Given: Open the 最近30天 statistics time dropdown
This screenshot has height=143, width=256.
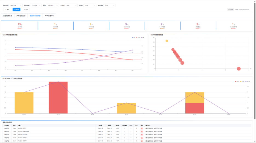Looking at the screenshot, I should 16,5.
